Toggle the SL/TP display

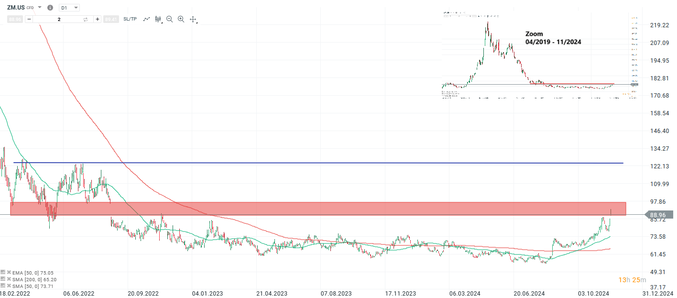coord(130,19)
